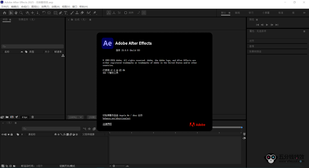Viewport: 309px width, 168px height.
Task: Toggle Transfer Controls pane at timeline bottom
Action: (x=7, y=166)
